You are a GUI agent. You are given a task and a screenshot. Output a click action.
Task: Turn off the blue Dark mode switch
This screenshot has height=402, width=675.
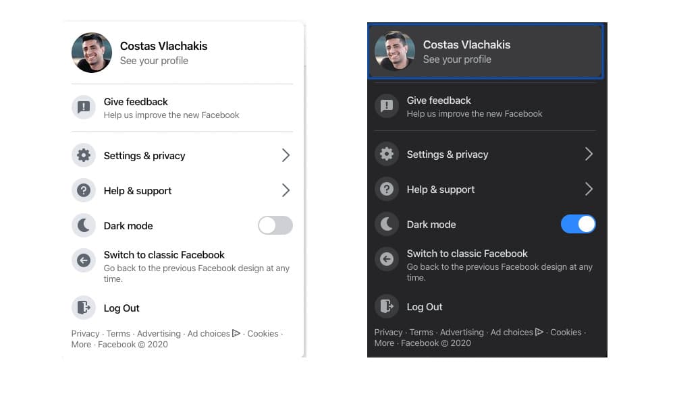pos(578,224)
